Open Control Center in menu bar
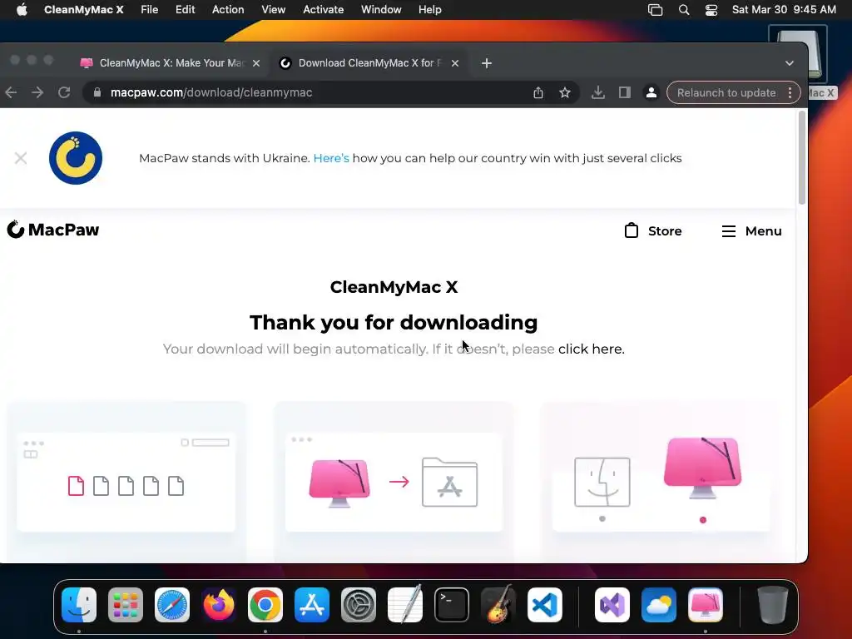The width and height of the screenshot is (852, 639). [x=711, y=10]
